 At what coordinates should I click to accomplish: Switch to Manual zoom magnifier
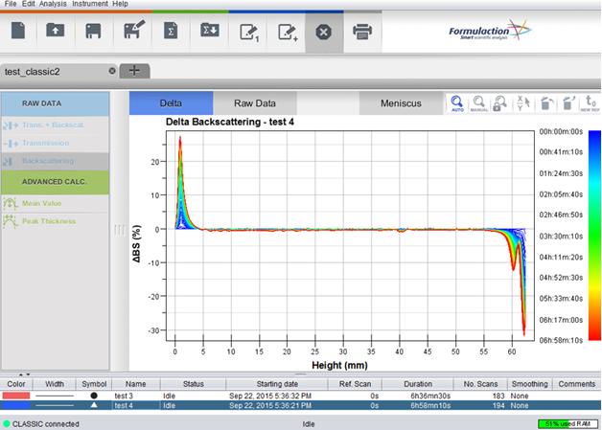click(478, 103)
